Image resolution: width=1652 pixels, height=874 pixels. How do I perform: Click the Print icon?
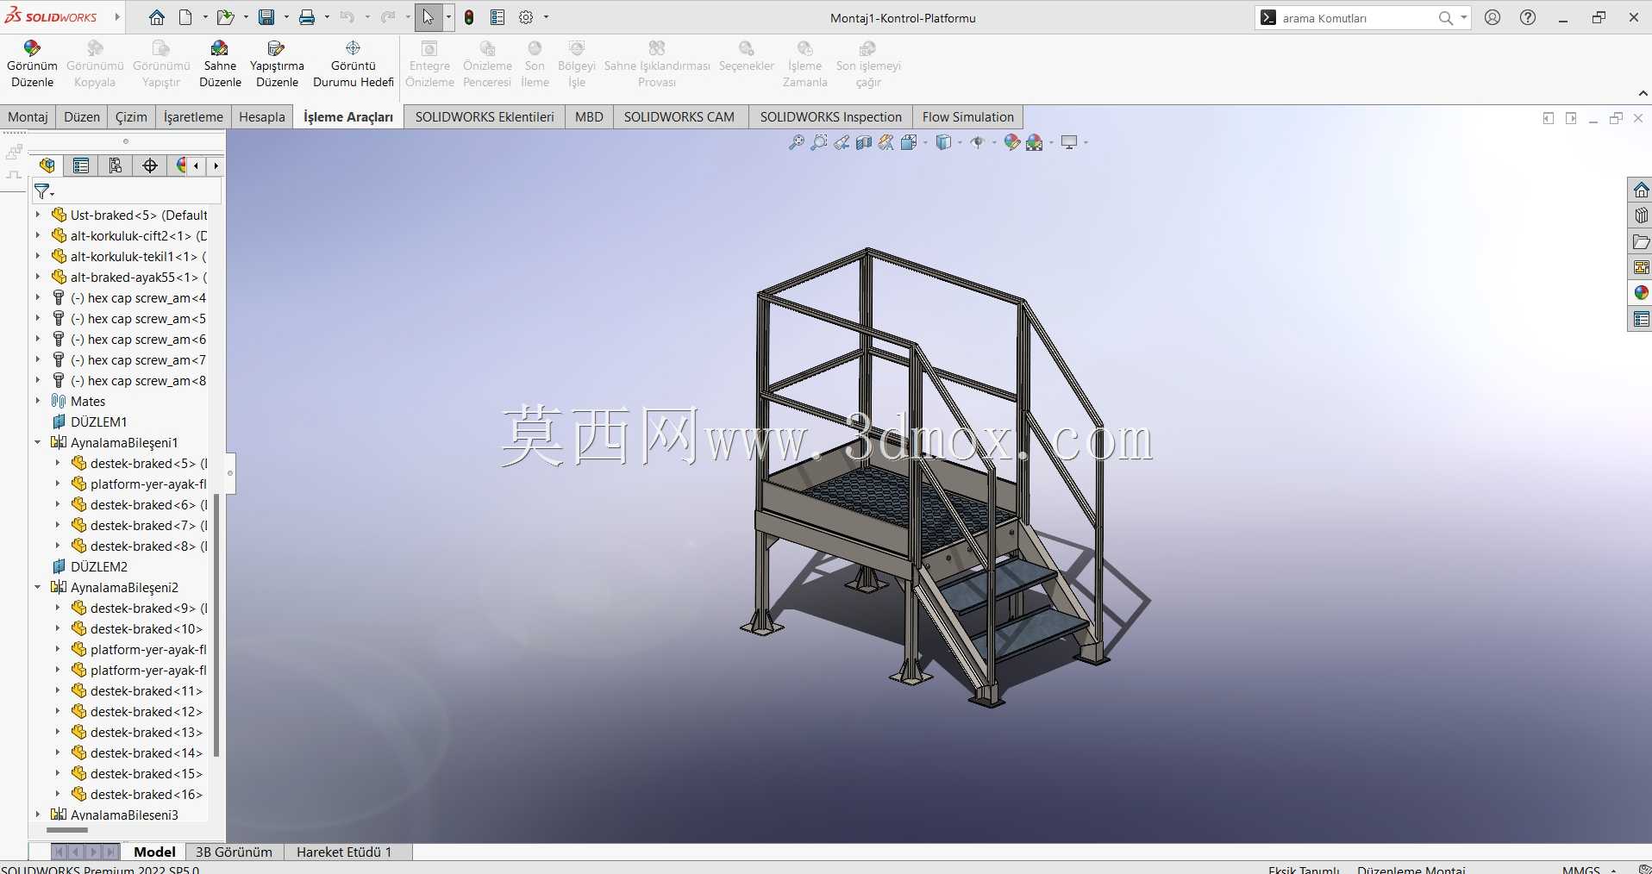[x=307, y=17]
